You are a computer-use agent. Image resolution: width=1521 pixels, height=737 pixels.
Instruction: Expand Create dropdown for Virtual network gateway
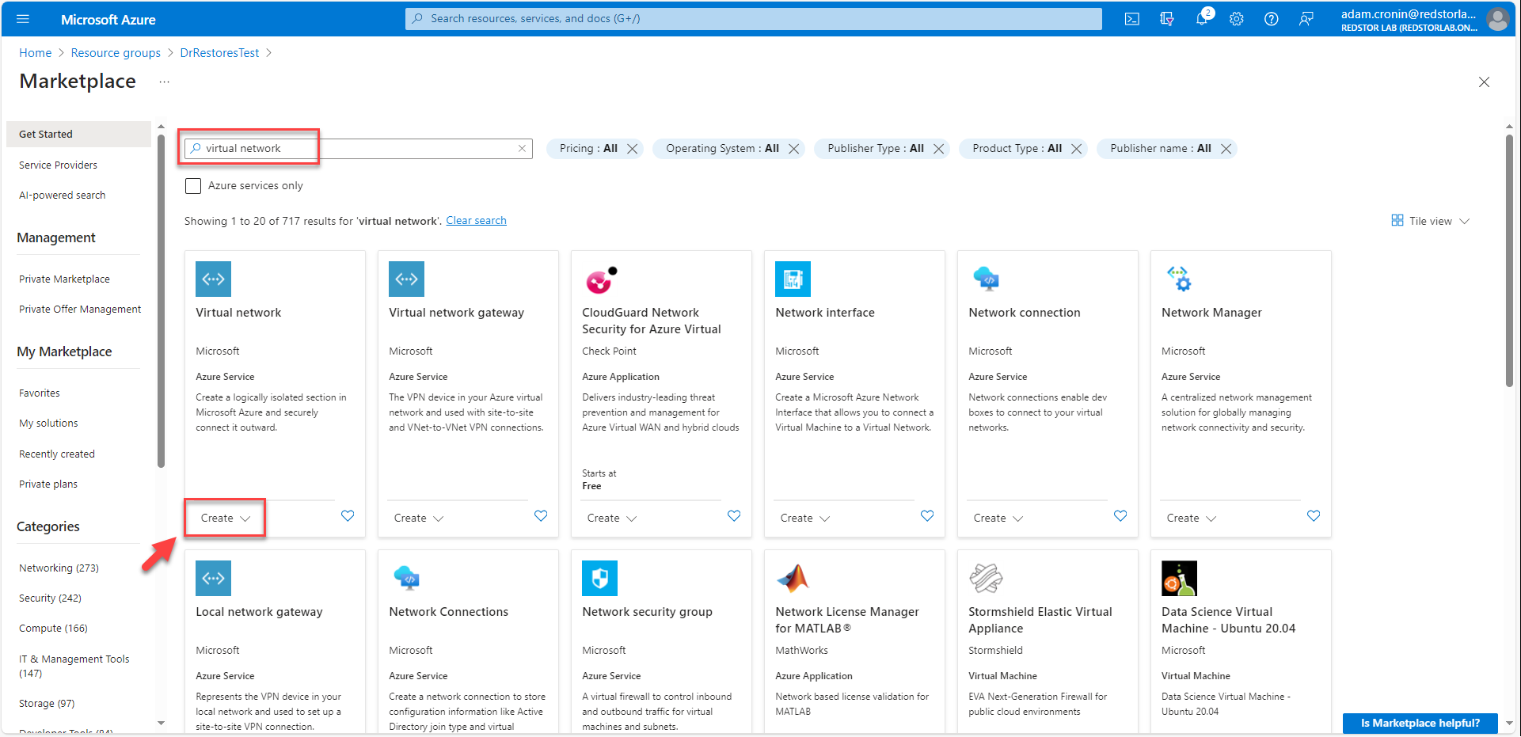(x=419, y=518)
